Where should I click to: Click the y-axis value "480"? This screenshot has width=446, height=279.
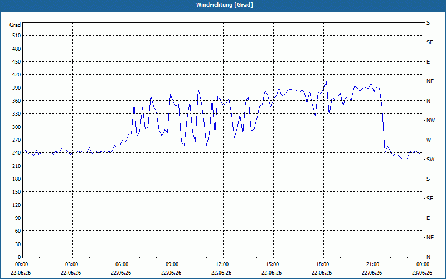coord(17,49)
